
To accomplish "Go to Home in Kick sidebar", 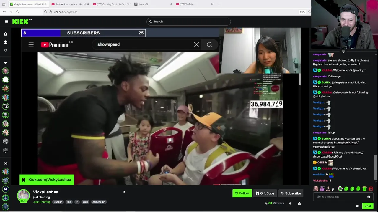I will tap(5, 34).
